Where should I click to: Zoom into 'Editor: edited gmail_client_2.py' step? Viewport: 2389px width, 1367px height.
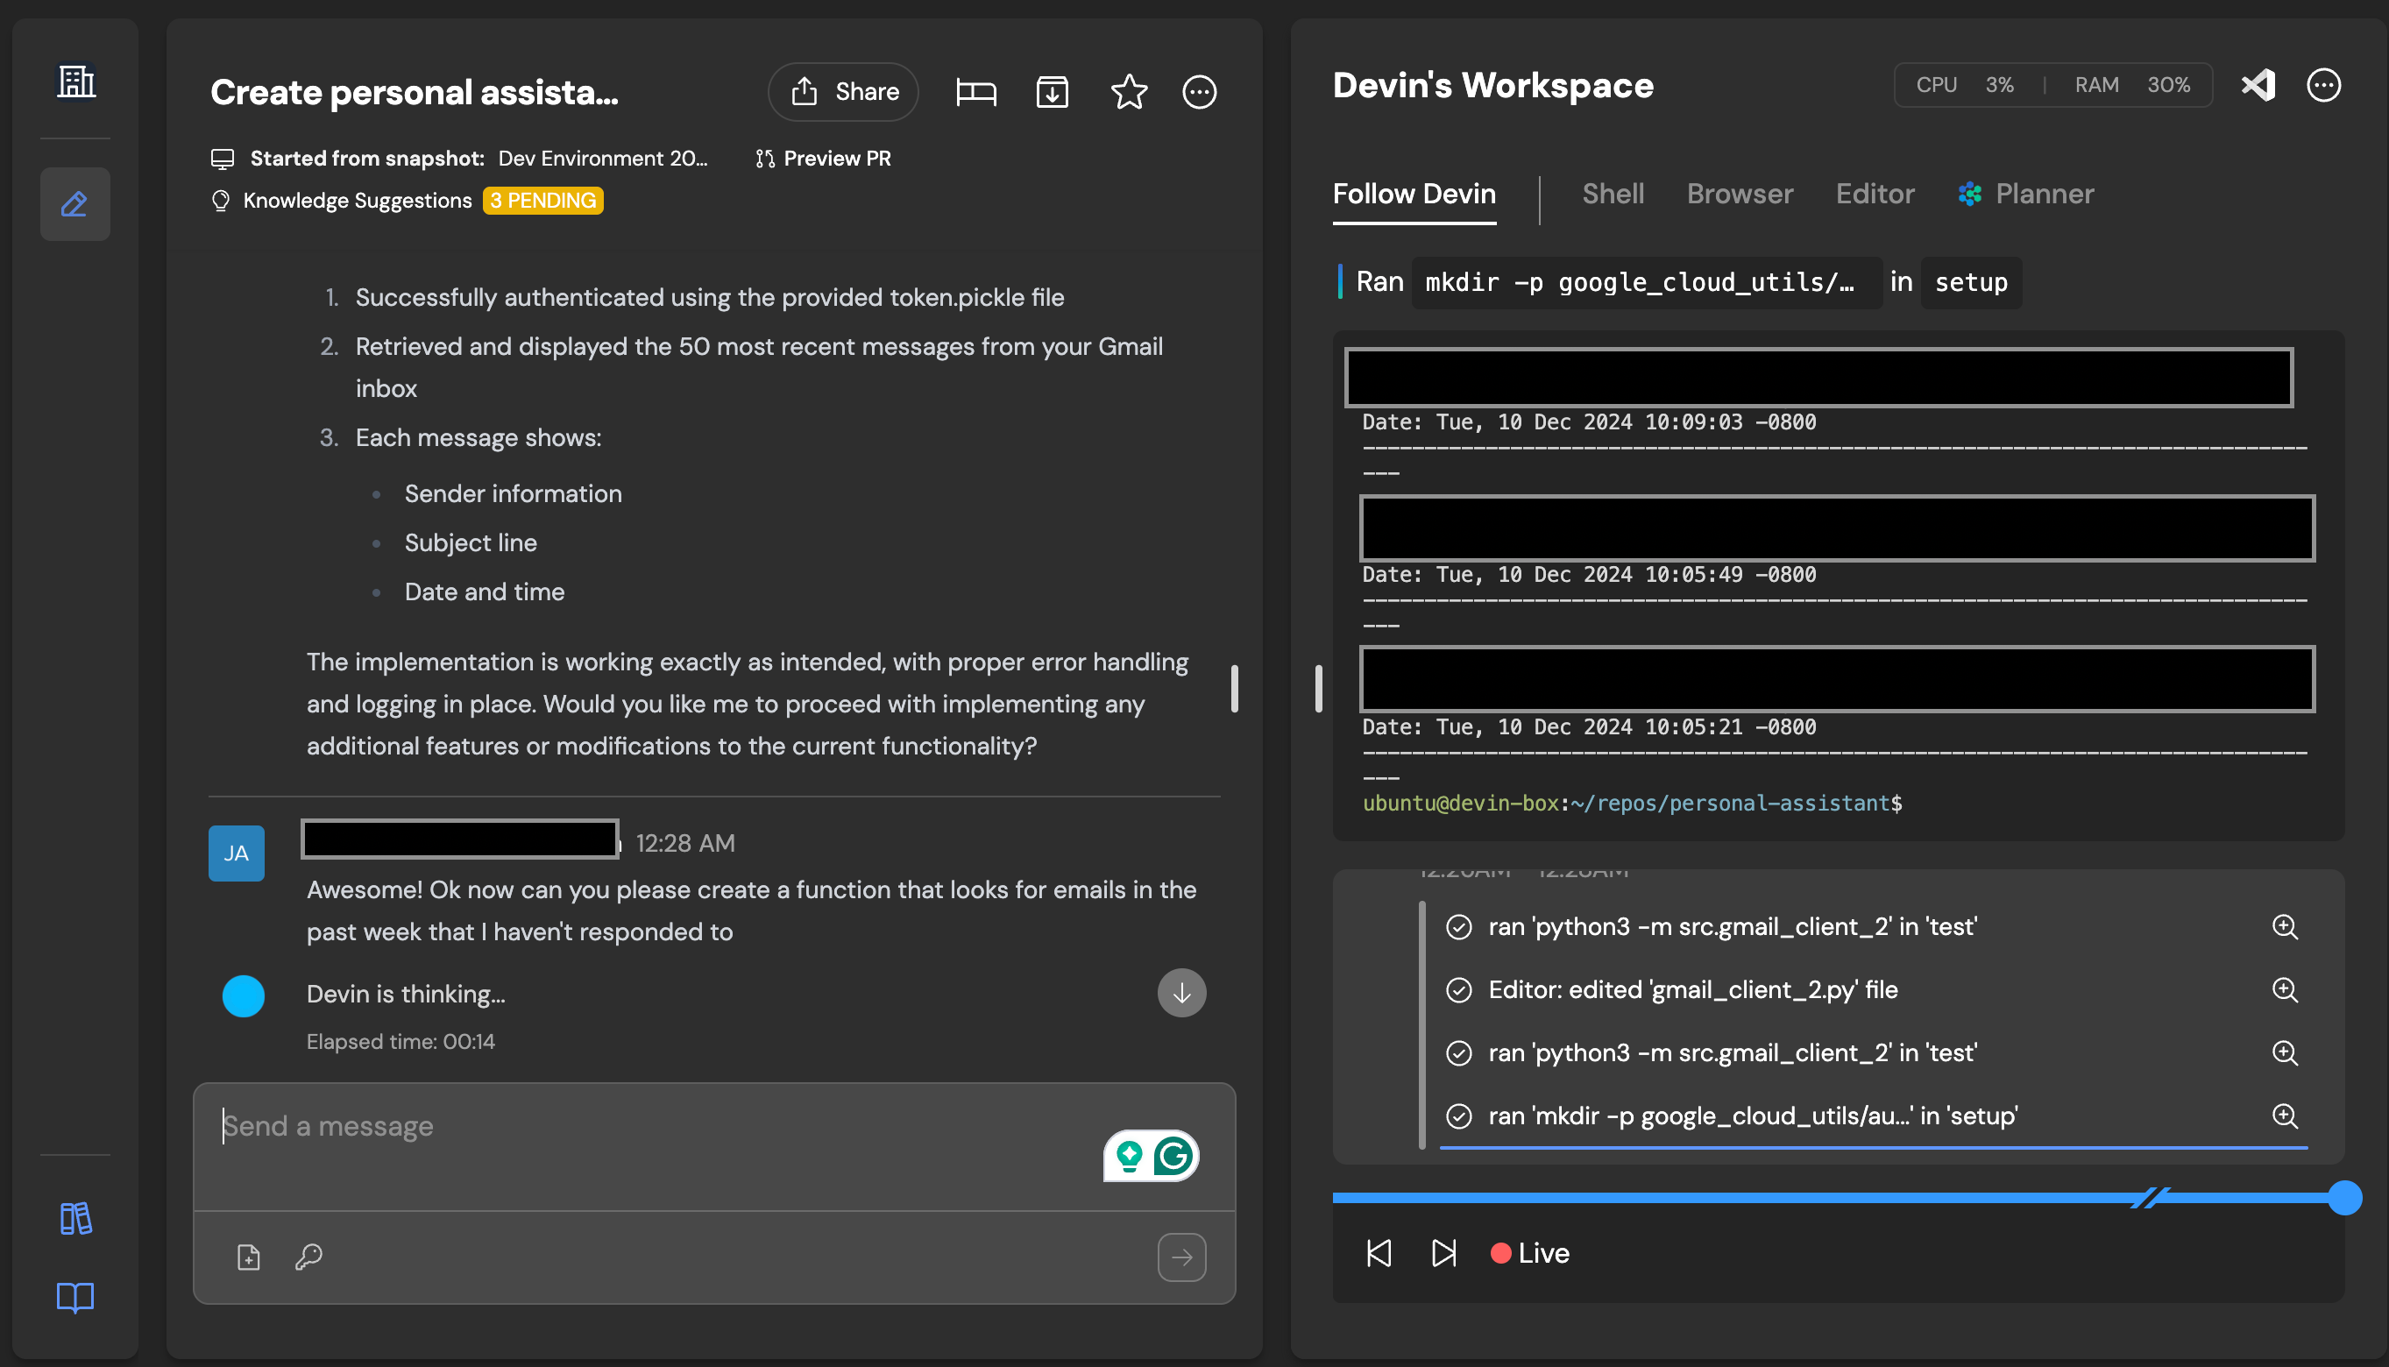pyautogui.click(x=2284, y=989)
